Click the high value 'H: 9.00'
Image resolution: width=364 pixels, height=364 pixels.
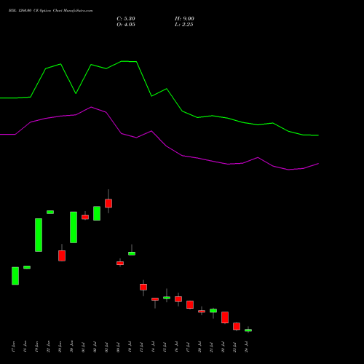(x=184, y=19)
